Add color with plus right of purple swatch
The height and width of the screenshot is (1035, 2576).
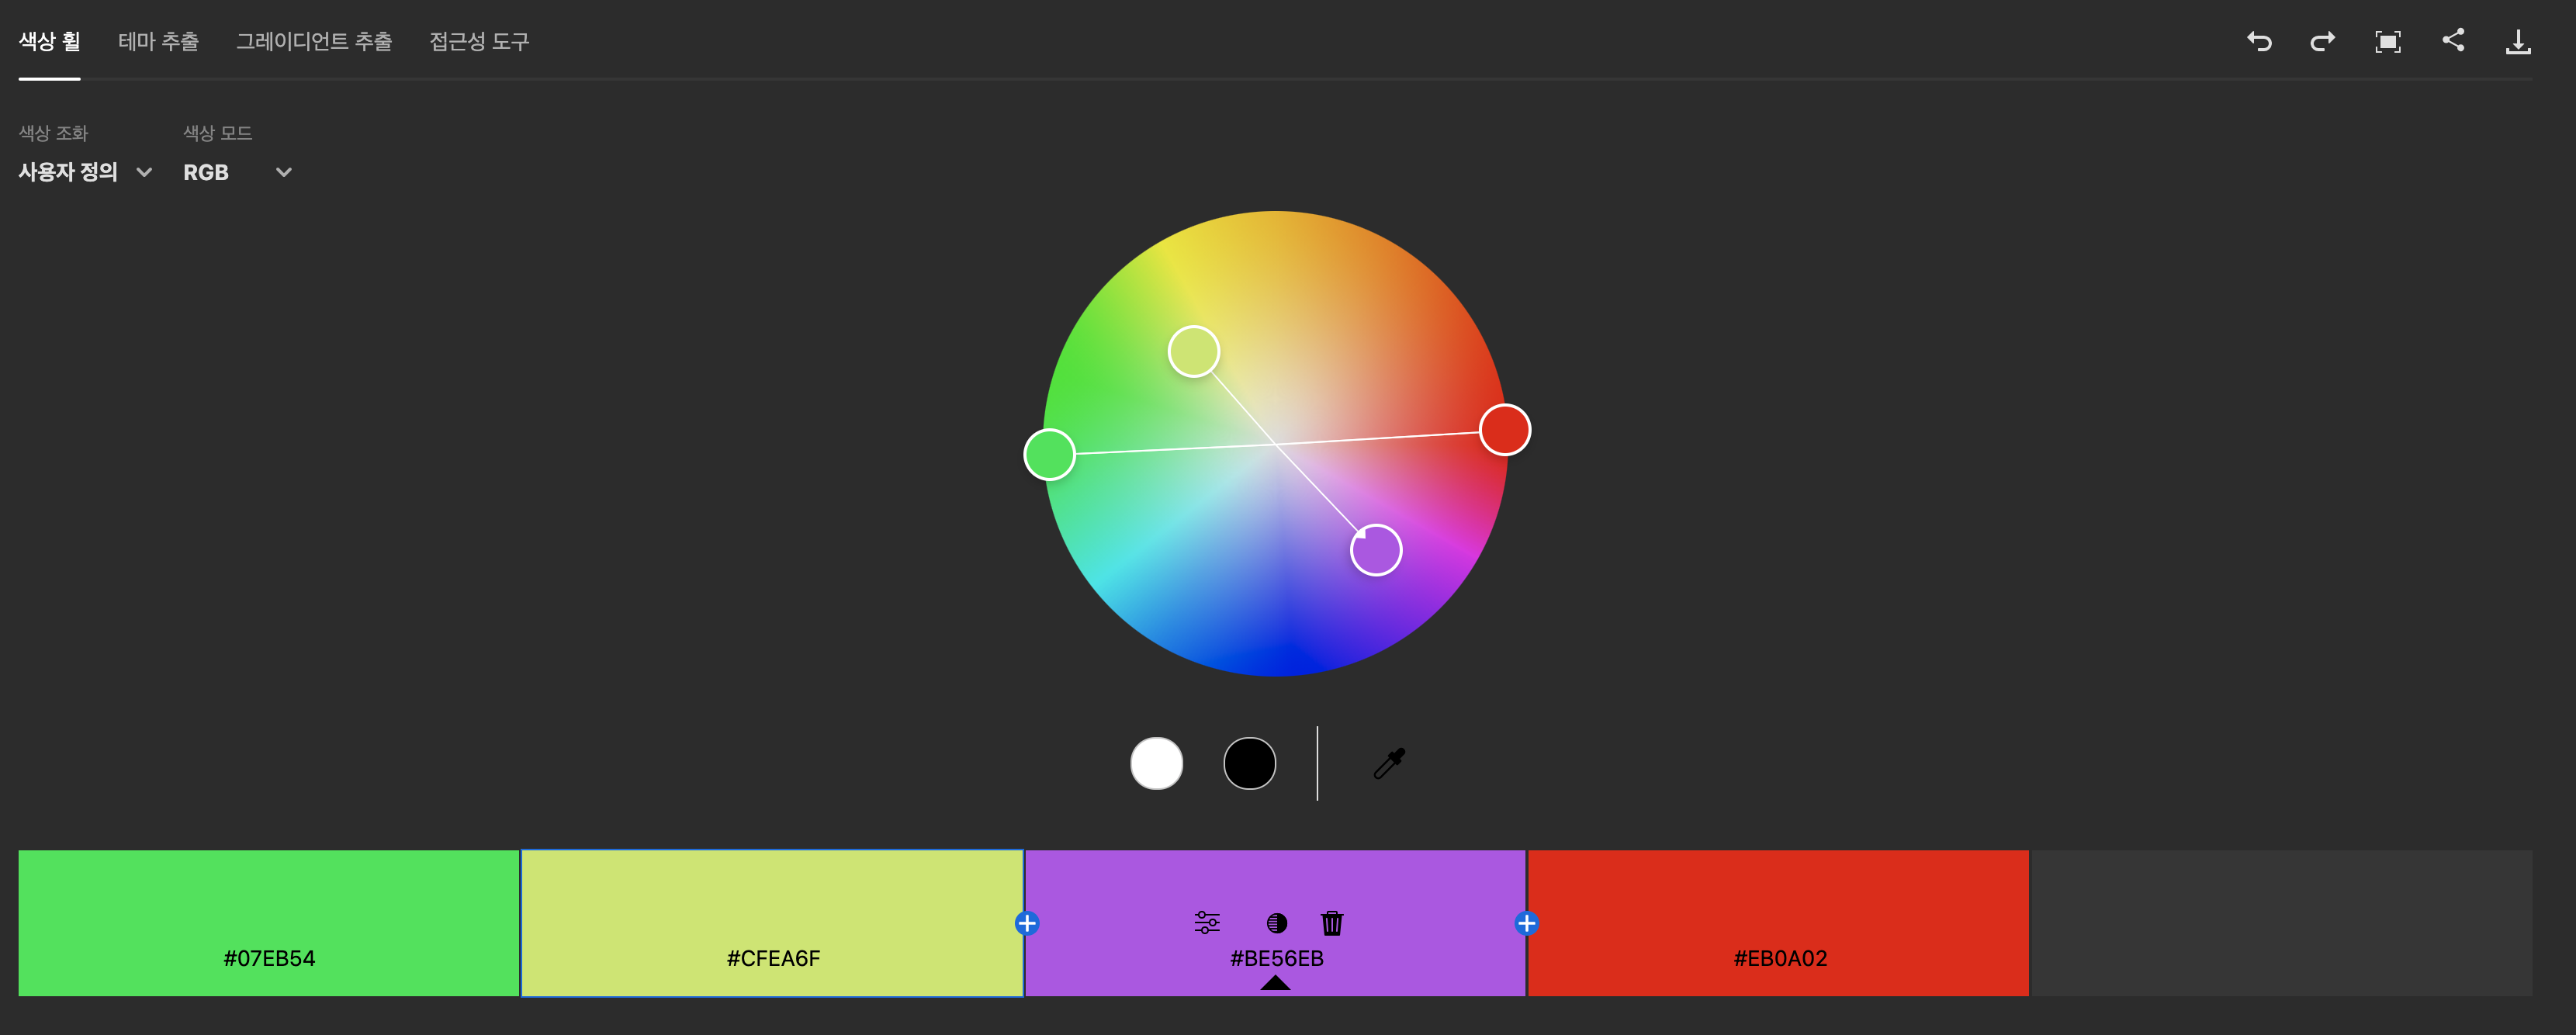click(x=1526, y=923)
